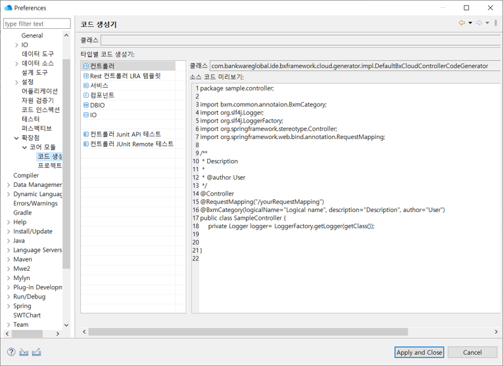
Task: Click the Preferences window app icon
Action: 8,8
